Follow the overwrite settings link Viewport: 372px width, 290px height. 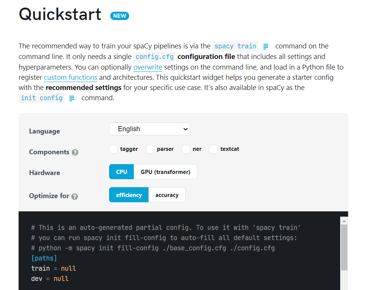pyautogui.click(x=148, y=67)
